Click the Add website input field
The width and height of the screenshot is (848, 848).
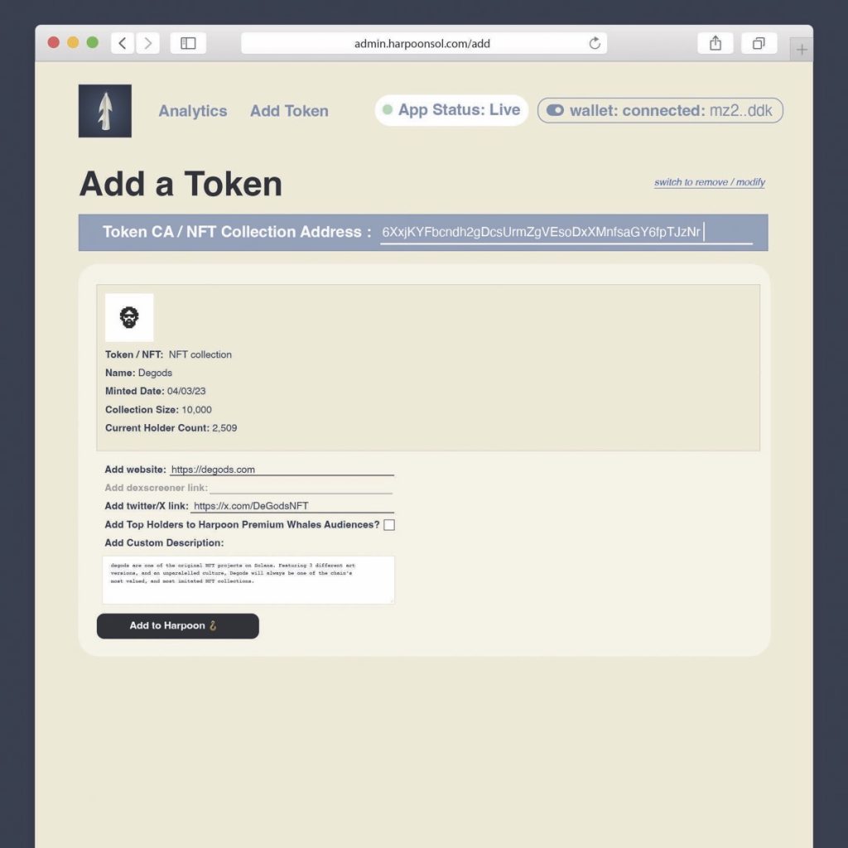click(282, 470)
